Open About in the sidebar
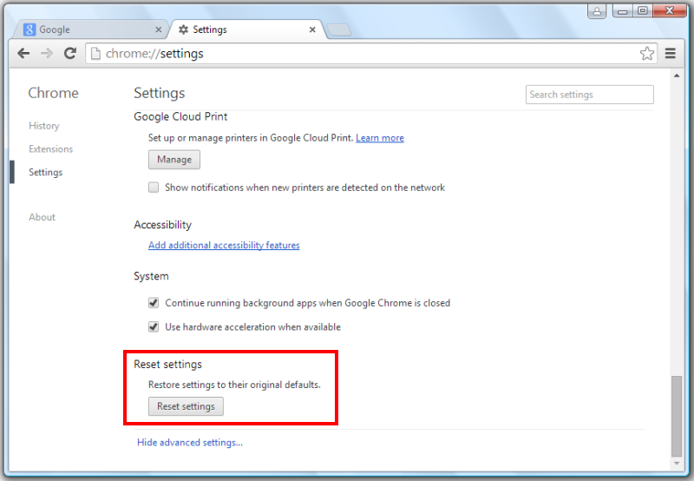This screenshot has height=481, width=694. point(42,217)
